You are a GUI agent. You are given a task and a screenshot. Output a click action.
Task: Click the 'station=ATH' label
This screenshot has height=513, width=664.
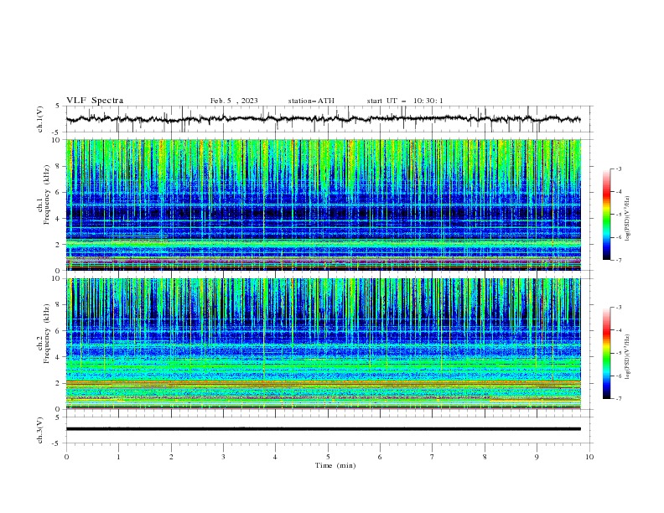coord(311,101)
